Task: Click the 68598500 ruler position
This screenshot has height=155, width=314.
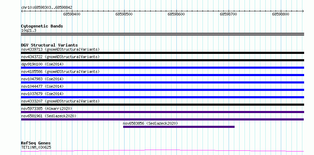Action: [124, 14]
